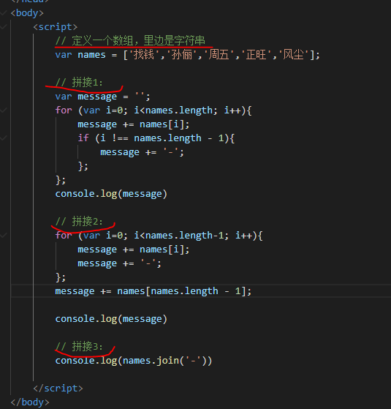This screenshot has width=391, height=409.
Task: Click the for header with i<names.length; condition
Action: click(x=153, y=110)
